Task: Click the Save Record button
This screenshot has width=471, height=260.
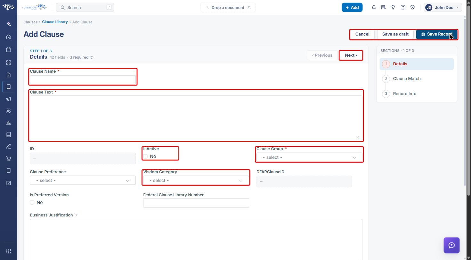Action: [436, 34]
